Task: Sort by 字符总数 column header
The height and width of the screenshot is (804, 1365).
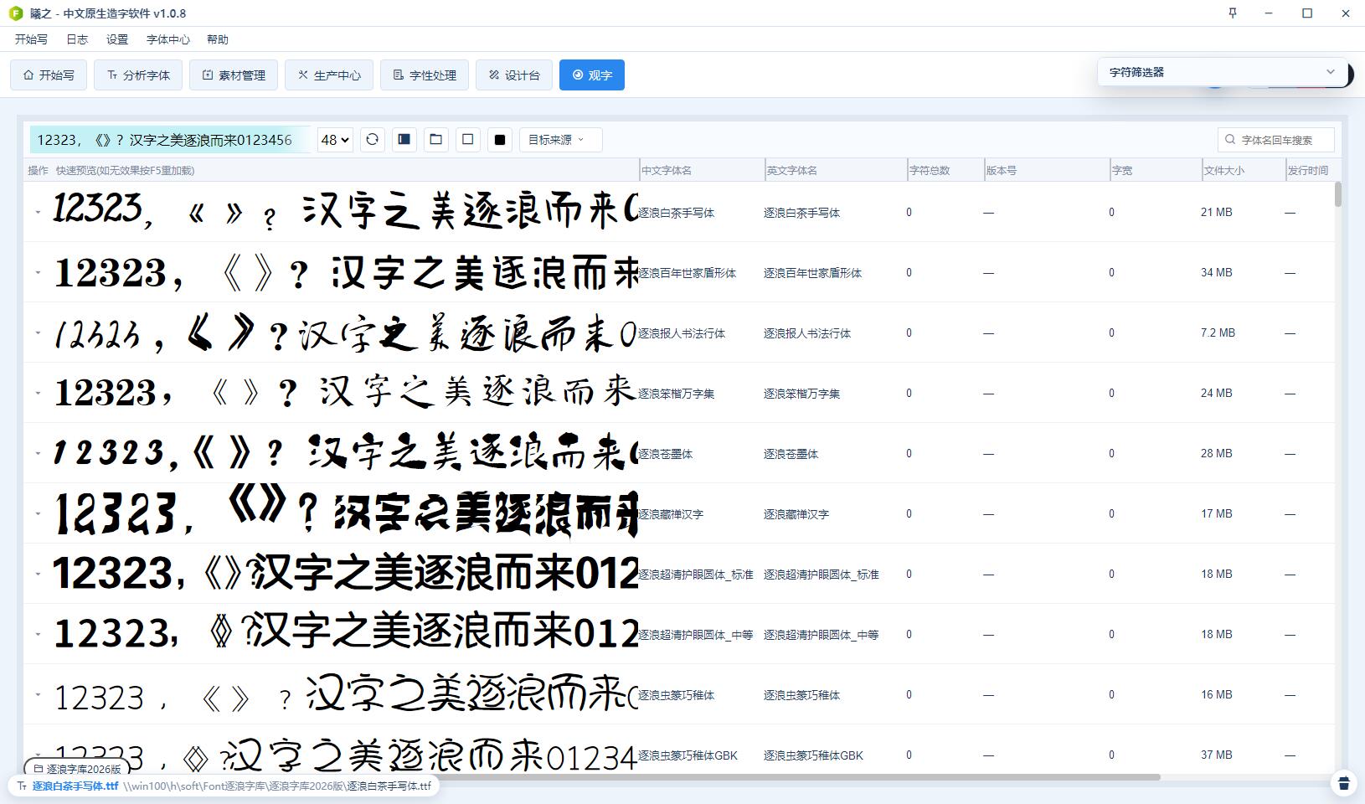Action: pos(945,170)
